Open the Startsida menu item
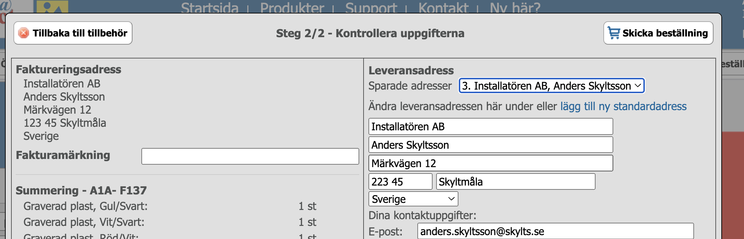This screenshot has width=744, height=239. click(209, 8)
